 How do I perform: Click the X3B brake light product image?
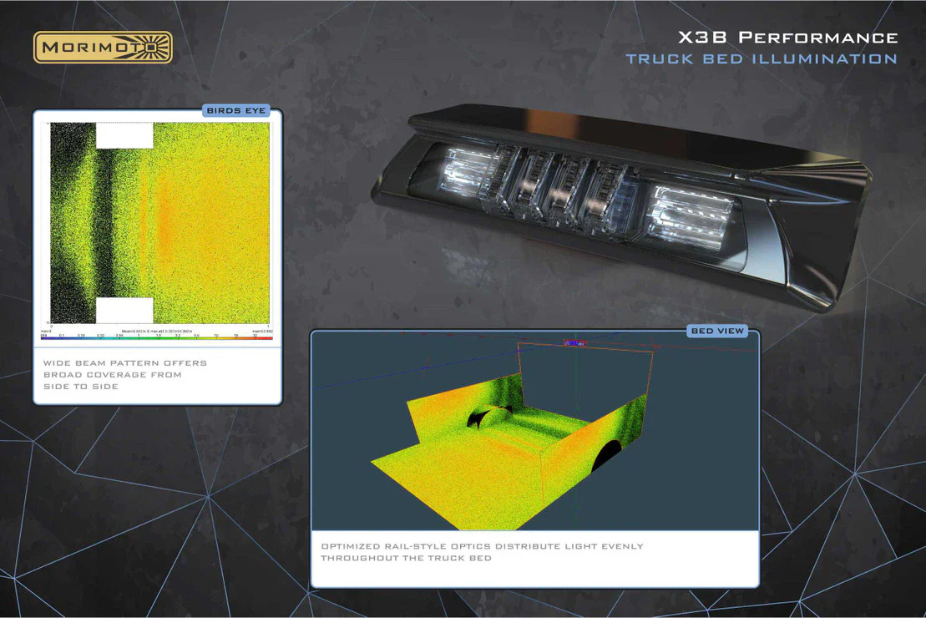(x=620, y=207)
